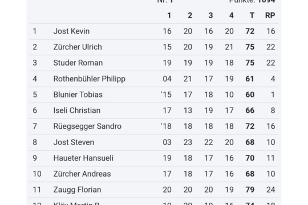Click Zaugg Florian's total of 79
Screen dimensions: 308x205
click(x=250, y=190)
